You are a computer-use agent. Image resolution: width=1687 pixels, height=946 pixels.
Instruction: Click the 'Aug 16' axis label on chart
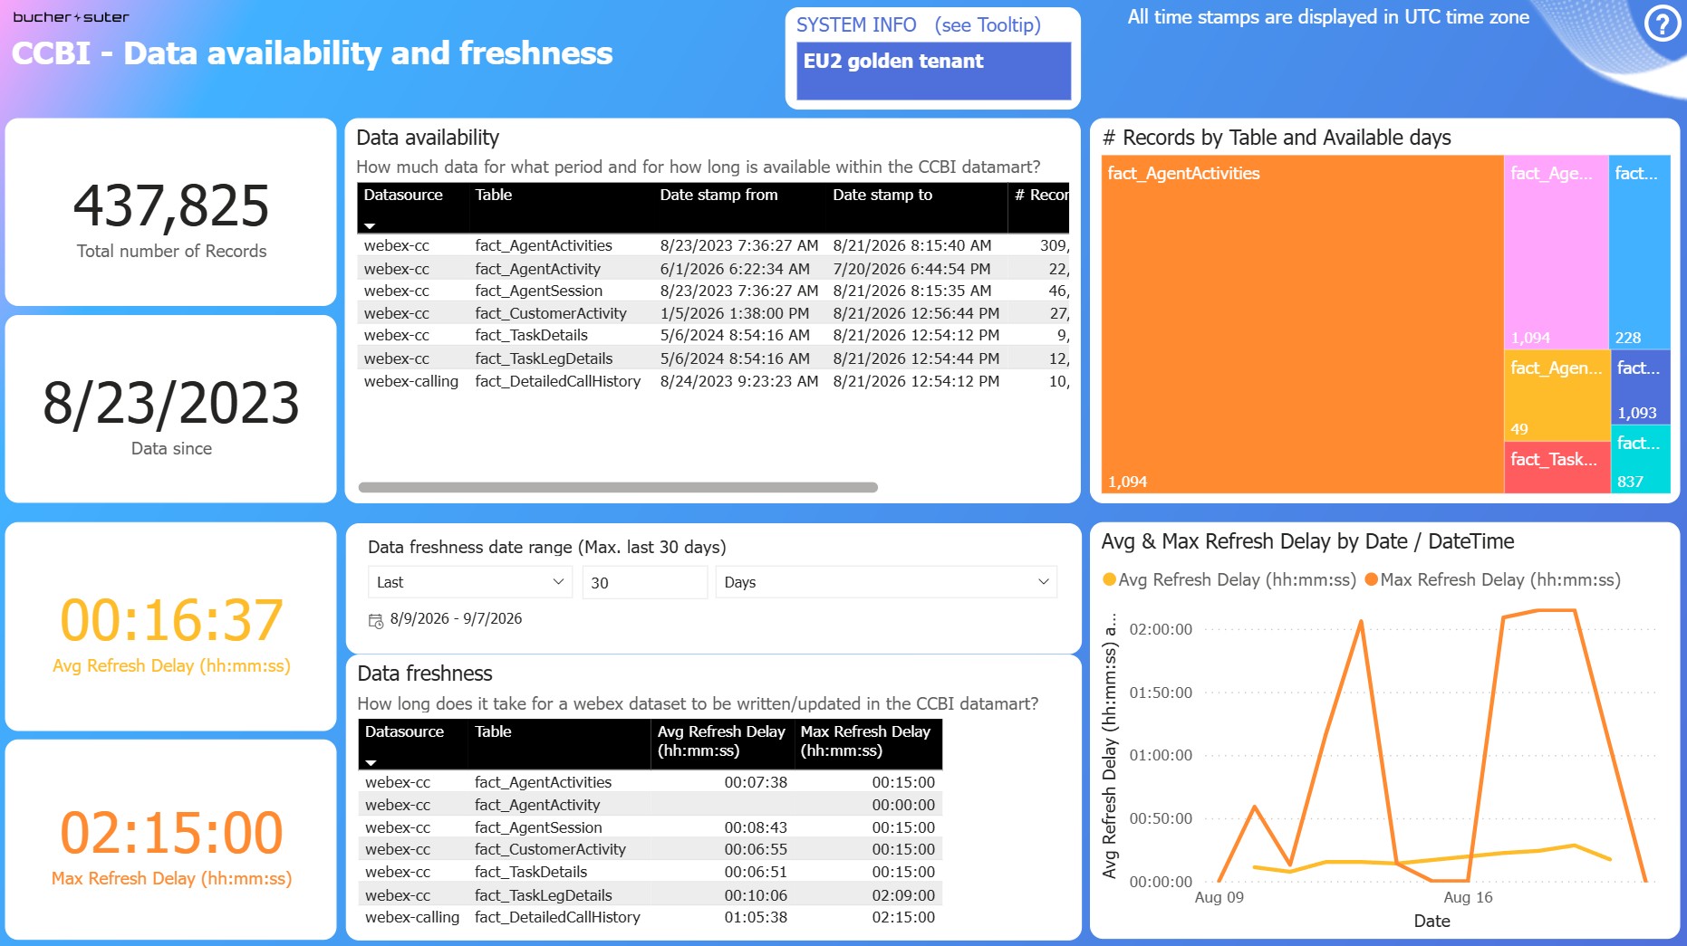(x=1468, y=897)
